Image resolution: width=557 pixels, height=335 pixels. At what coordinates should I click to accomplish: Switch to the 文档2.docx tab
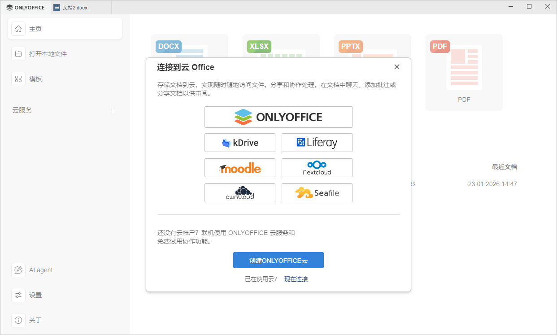click(74, 7)
